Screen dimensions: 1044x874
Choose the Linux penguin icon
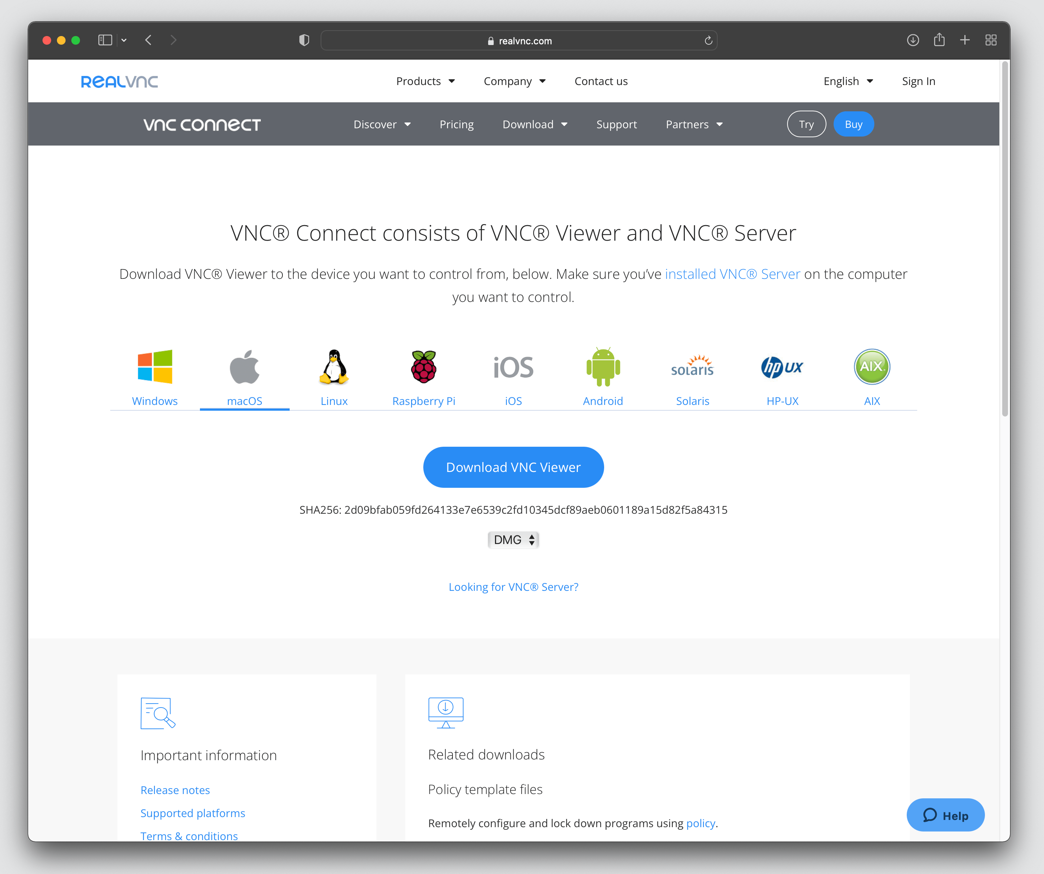coord(334,367)
